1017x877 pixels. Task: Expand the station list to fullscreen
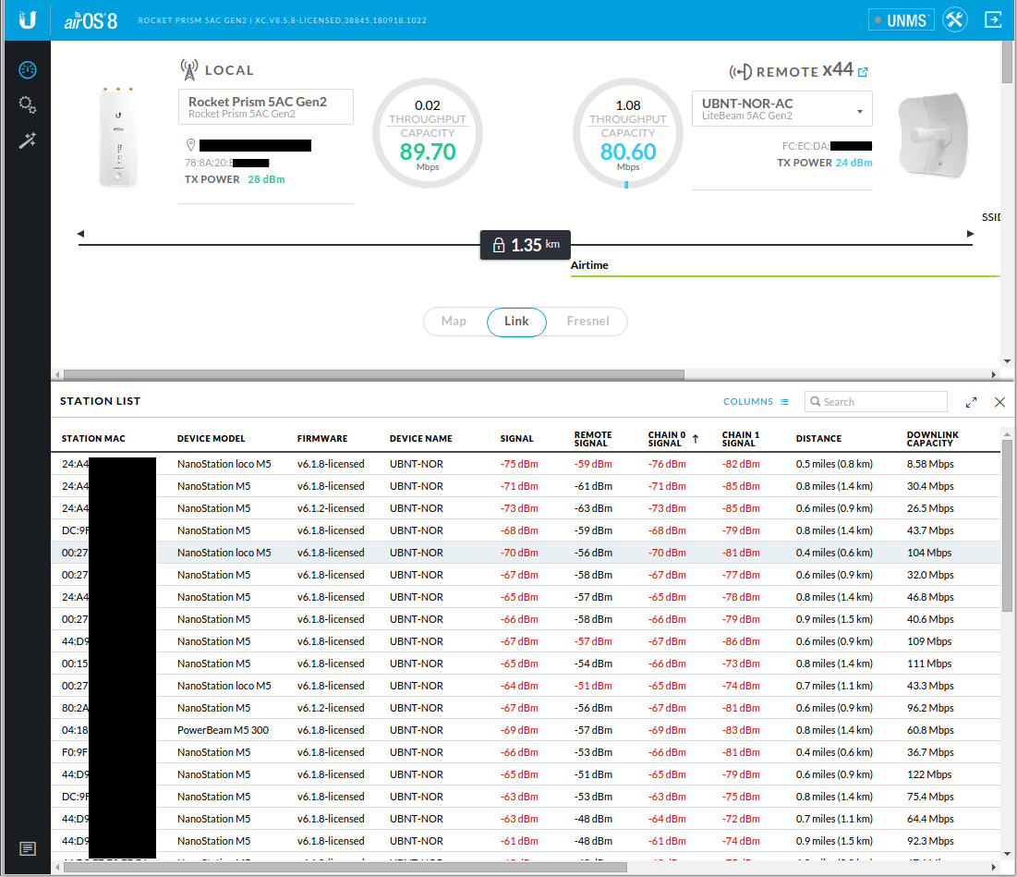tap(972, 402)
